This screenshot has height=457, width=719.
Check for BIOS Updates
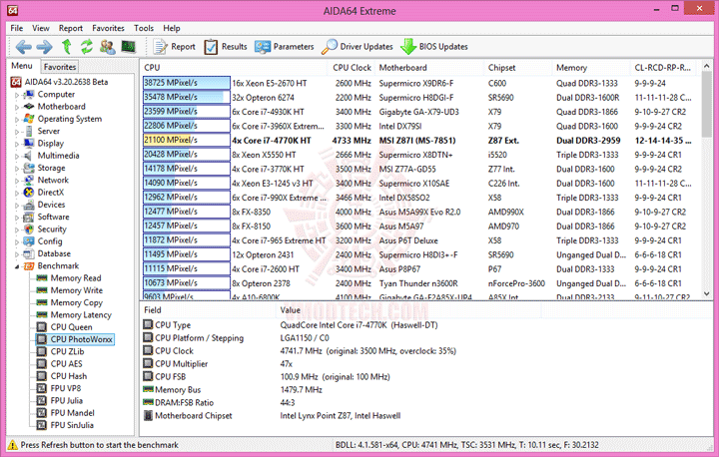[x=434, y=47]
